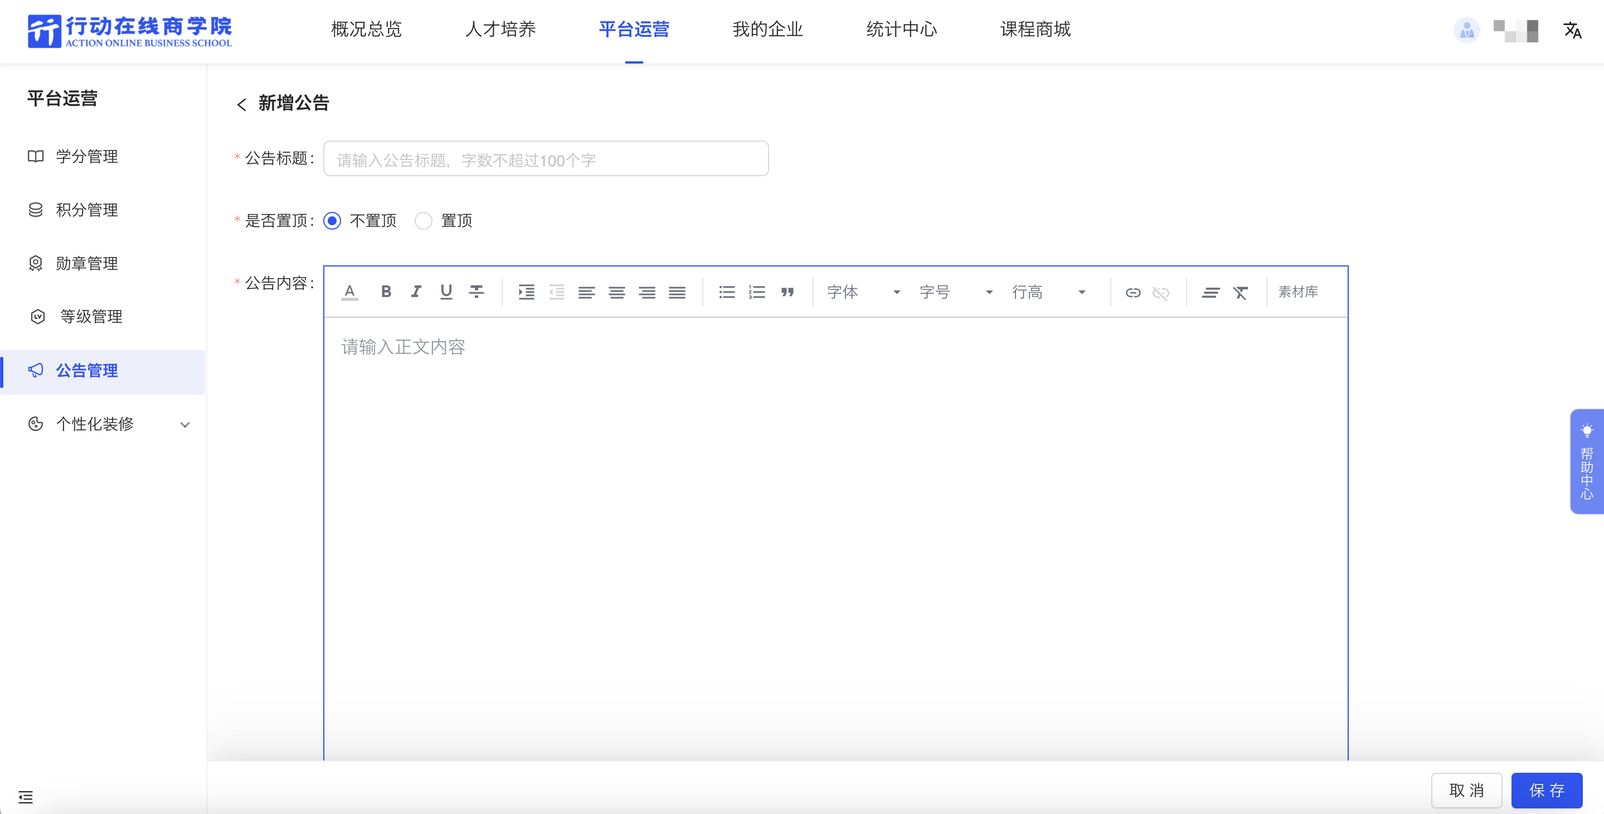The image size is (1604, 814).
Task: Insert hyperlink in editor
Action: point(1132,293)
